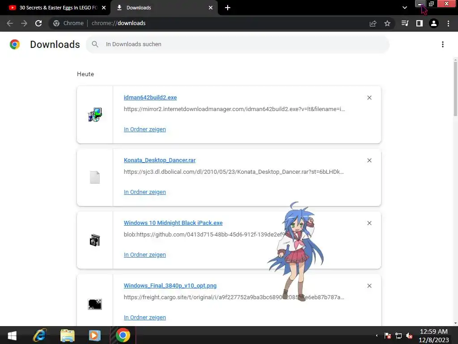Show Konata_Desktop_Dancer.rar in folder
The height and width of the screenshot is (344, 458).
pyautogui.click(x=144, y=192)
